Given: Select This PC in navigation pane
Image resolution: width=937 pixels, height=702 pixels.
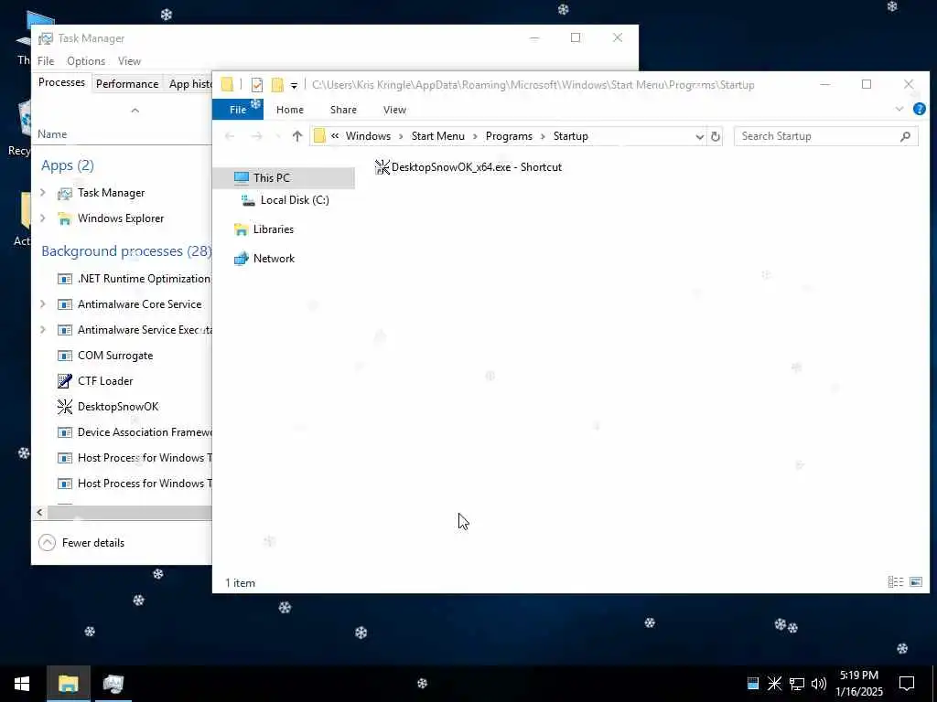Looking at the screenshot, I should pyautogui.click(x=271, y=178).
